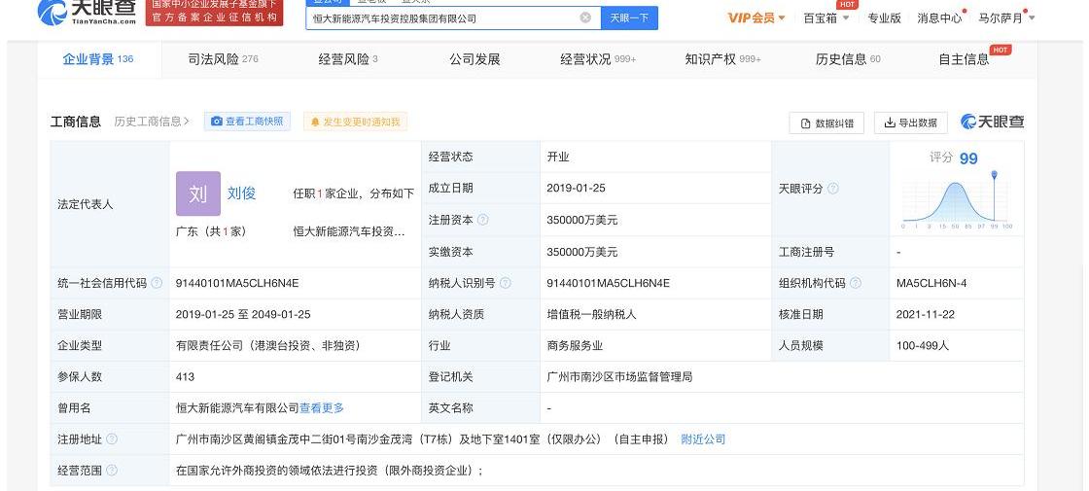Open legal representative 刘俊 link
The height and width of the screenshot is (491, 1089).
click(x=242, y=193)
